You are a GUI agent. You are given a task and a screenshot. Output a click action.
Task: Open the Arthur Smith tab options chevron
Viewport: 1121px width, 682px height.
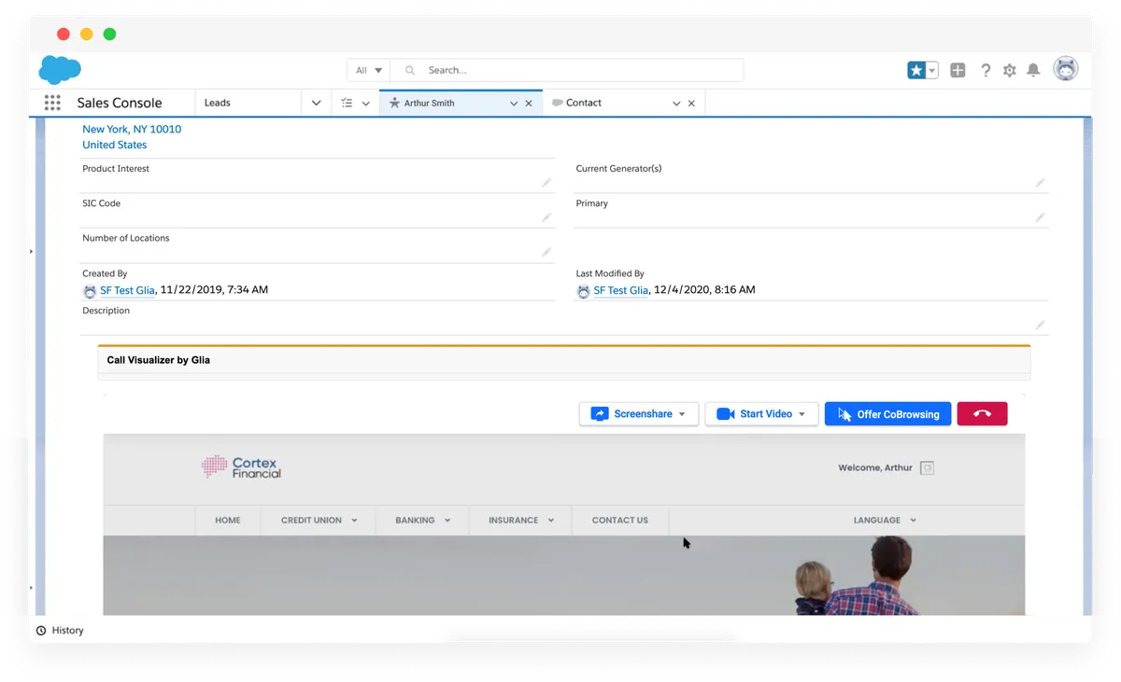point(514,104)
